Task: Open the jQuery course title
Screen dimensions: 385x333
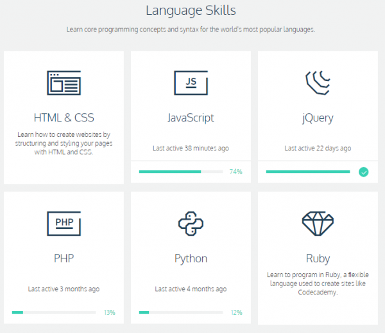Action: pyautogui.click(x=318, y=118)
